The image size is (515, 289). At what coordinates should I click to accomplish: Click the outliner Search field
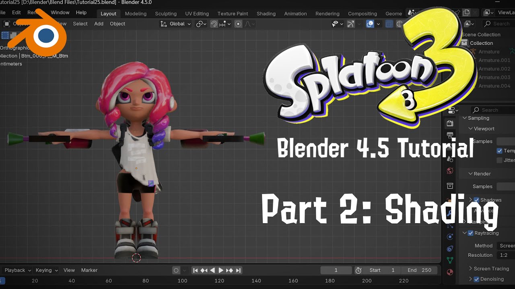tap(498, 24)
